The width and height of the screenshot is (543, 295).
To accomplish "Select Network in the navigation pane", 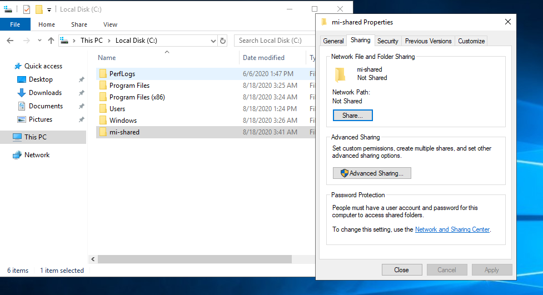I will 37,155.
